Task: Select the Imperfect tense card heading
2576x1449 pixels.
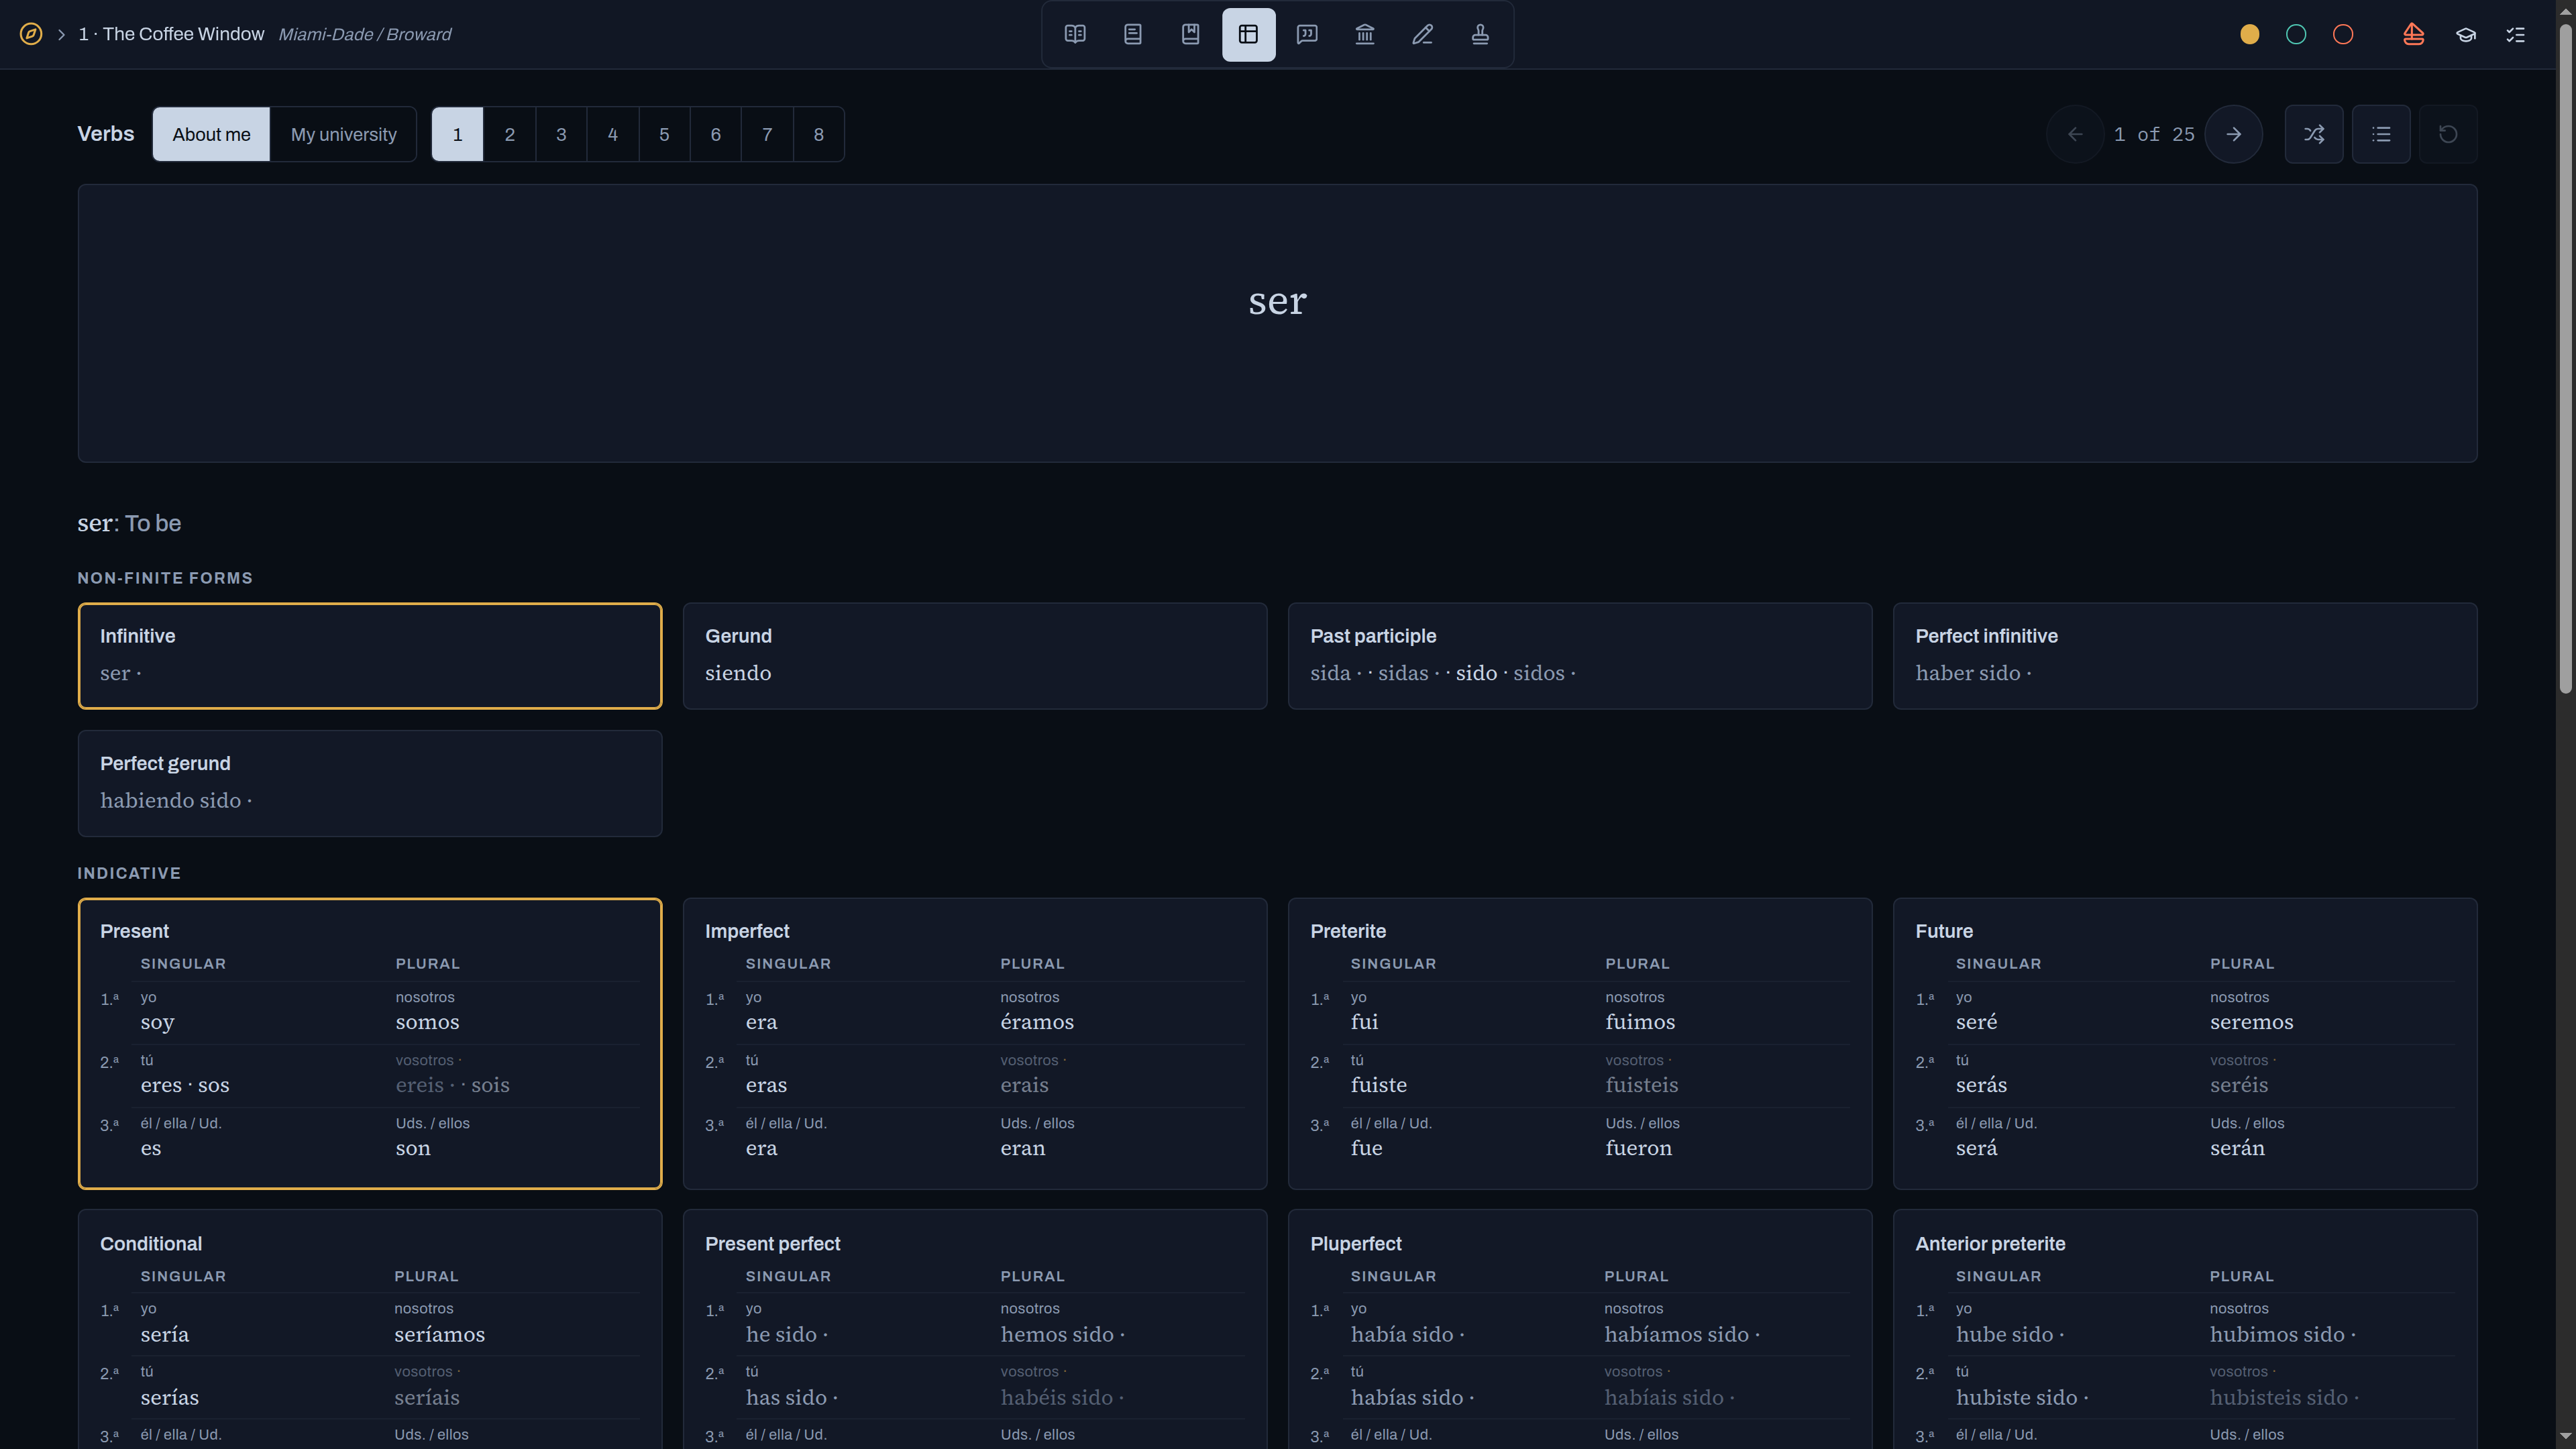Action: click(x=747, y=931)
